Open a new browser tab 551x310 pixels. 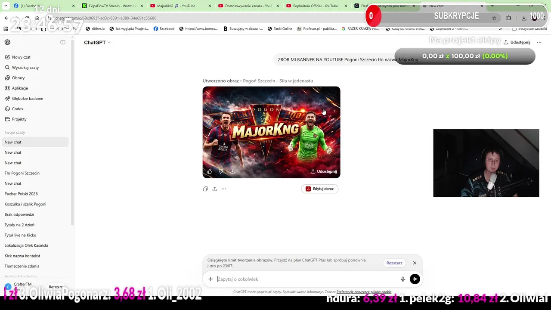click(492, 6)
